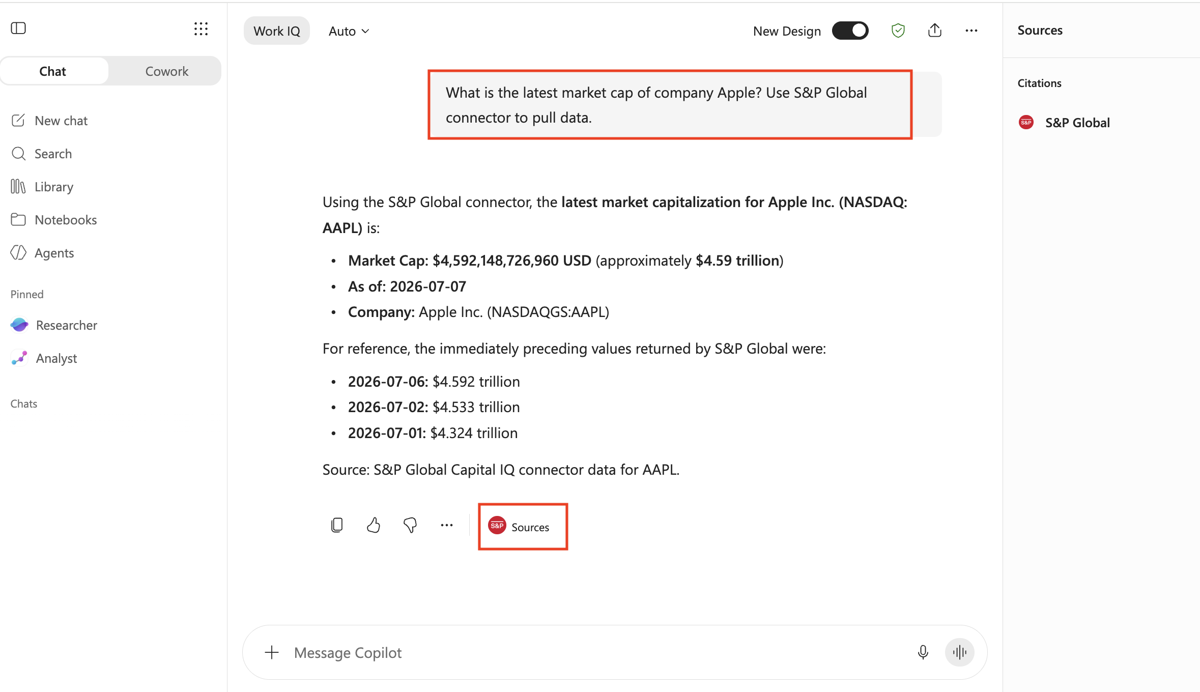Open the Sources button under response
The image size is (1200, 692).
tap(523, 527)
